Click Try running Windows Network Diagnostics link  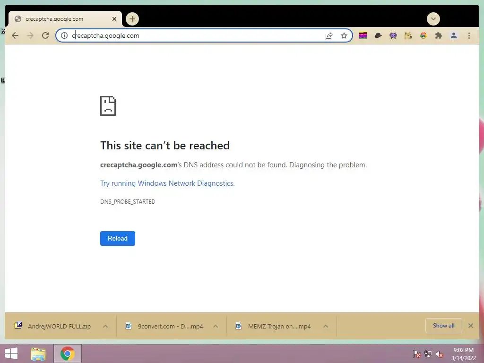(x=167, y=183)
